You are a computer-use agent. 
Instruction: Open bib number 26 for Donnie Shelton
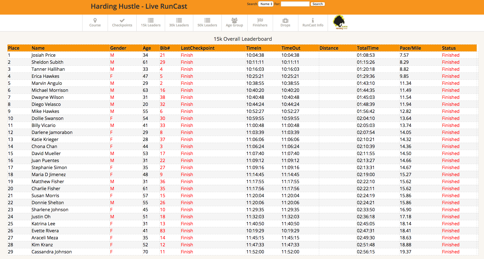[163, 203]
